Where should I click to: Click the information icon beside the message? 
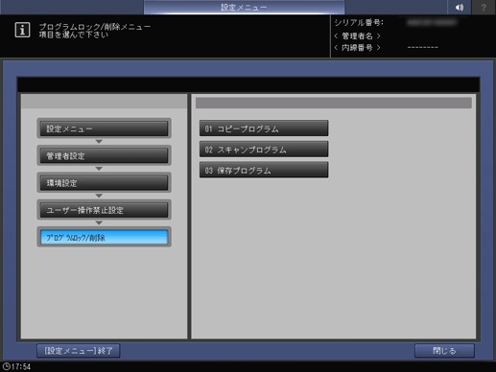pos(22,30)
